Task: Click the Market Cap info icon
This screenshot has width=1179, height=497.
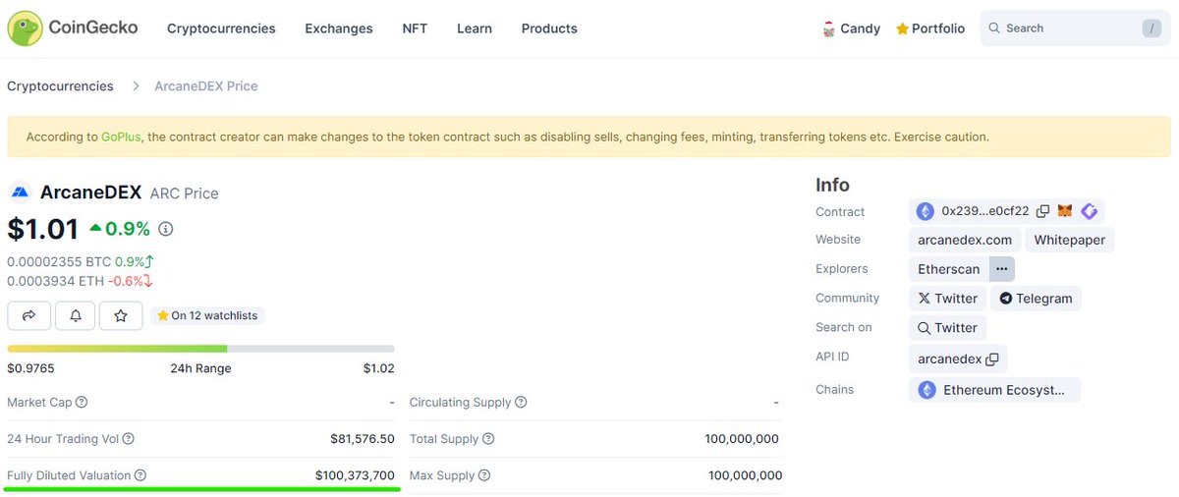Action: (x=82, y=402)
